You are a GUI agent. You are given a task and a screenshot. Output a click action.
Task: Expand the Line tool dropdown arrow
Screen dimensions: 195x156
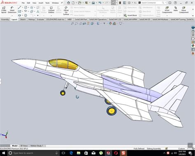tap(22, 7)
